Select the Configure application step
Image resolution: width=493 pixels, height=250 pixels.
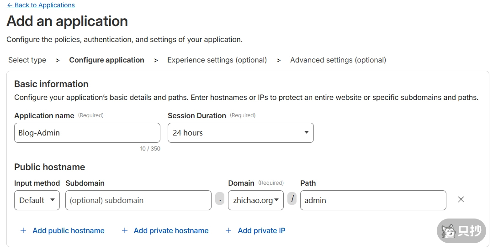point(106,60)
